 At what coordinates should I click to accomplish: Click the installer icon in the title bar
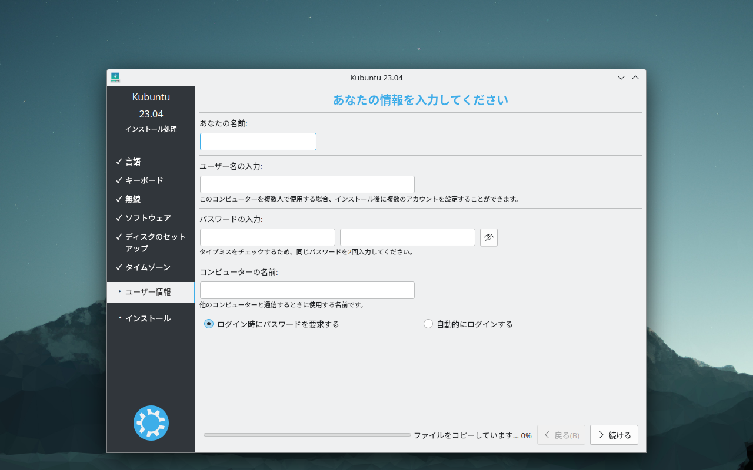115,78
